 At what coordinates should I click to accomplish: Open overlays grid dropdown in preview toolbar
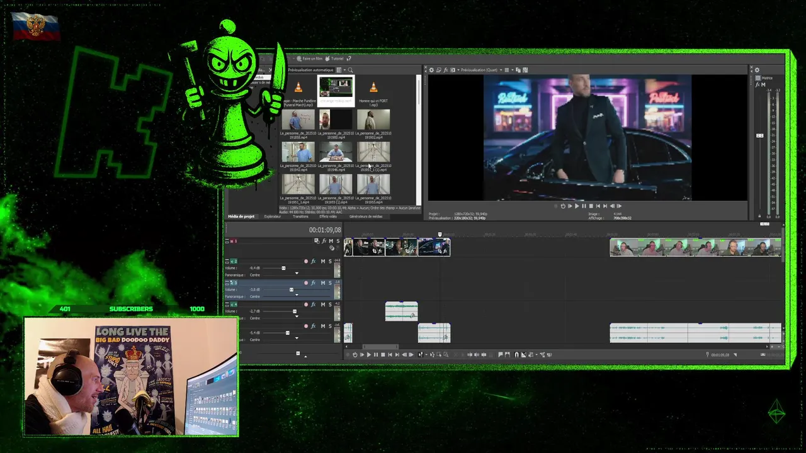click(512, 70)
